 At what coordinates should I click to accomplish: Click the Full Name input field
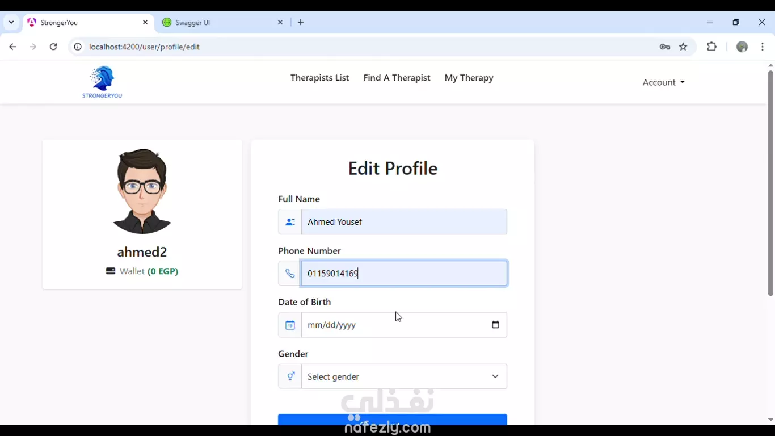pyautogui.click(x=404, y=222)
